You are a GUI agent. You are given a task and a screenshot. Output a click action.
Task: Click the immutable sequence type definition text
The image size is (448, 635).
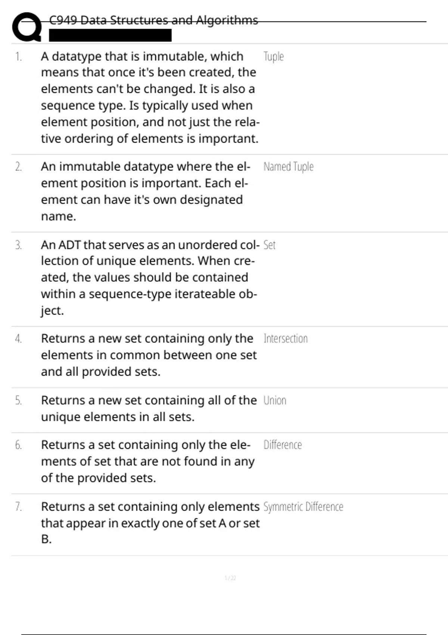pos(149,97)
